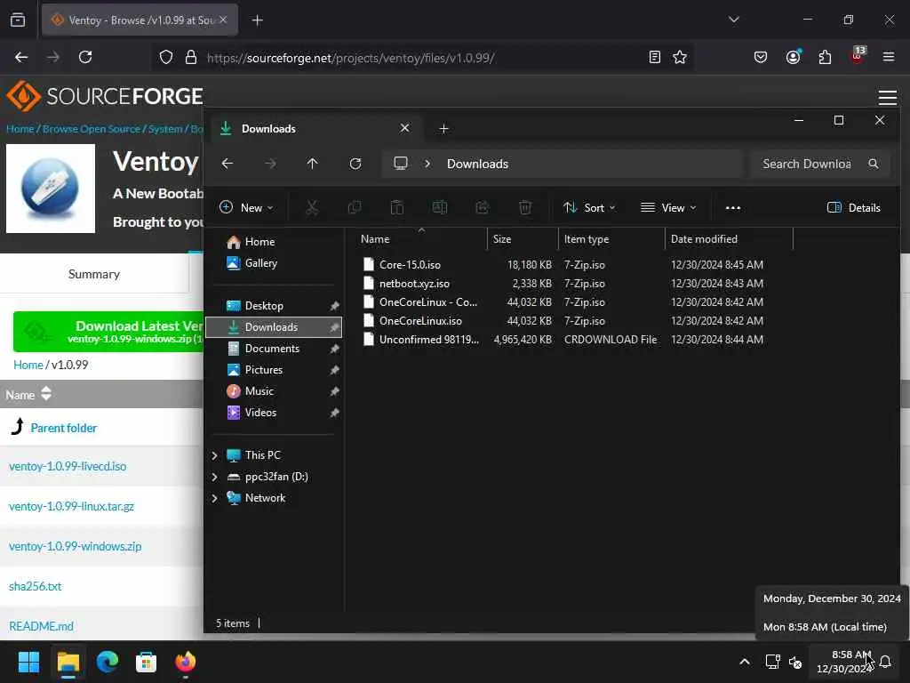This screenshot has width=910, height=683.
Task: Expand ppc32fan (D:) drive node
Action: click(215, 477)
